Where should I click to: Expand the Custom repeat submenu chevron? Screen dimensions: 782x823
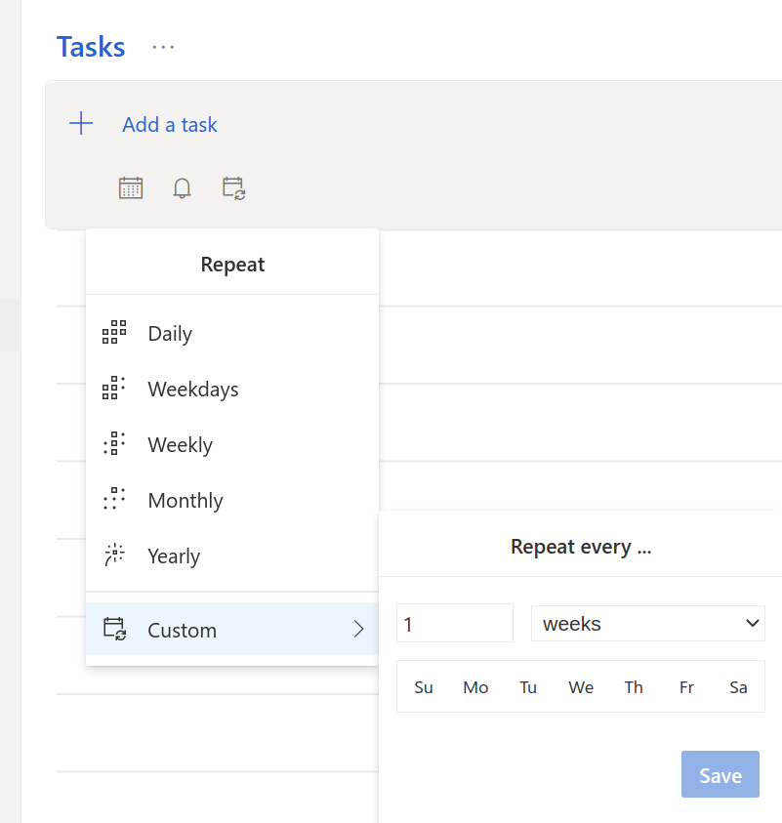[x=358, y=630]
